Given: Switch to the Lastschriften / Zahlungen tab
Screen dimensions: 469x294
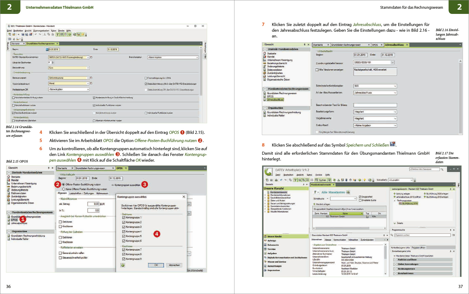Looking at the screenshot, I should [x=82, y=193].
